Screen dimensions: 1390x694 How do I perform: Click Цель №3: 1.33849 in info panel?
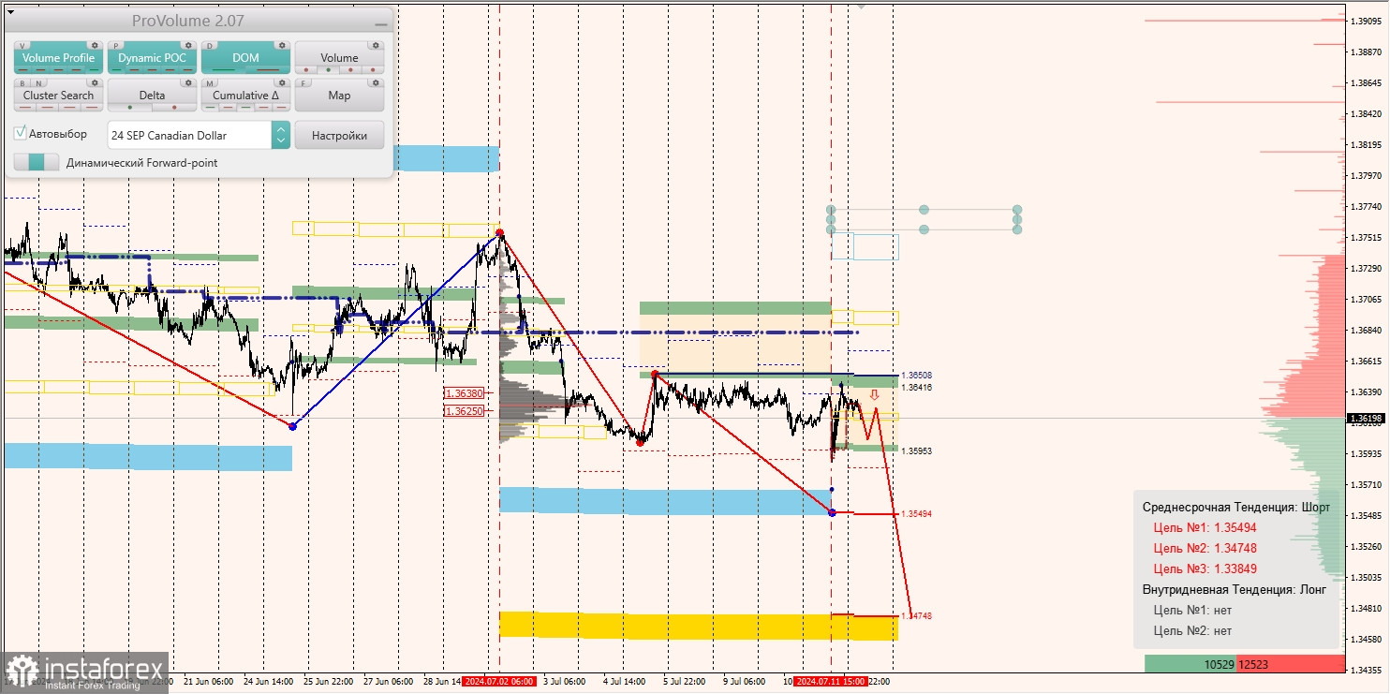pos(1205,568)
